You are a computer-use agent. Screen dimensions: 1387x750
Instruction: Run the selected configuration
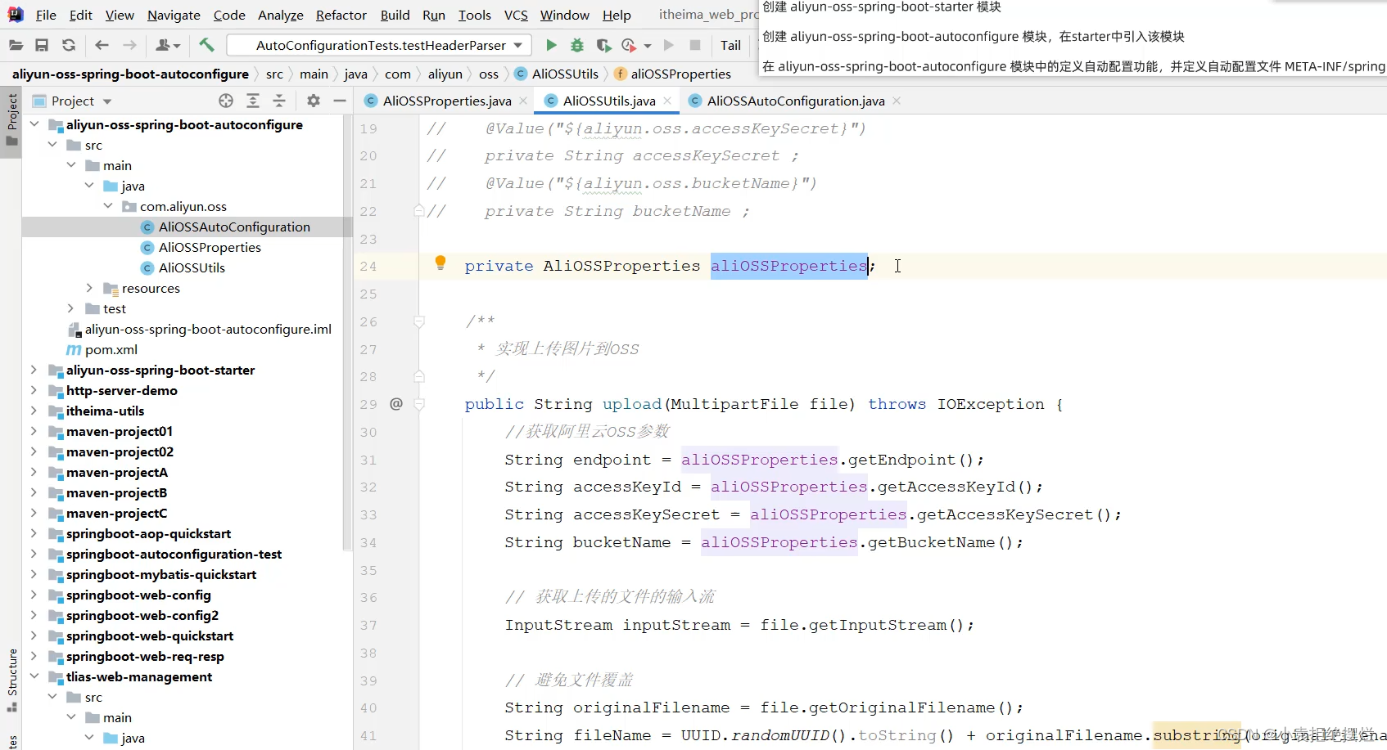coord(551,45)
